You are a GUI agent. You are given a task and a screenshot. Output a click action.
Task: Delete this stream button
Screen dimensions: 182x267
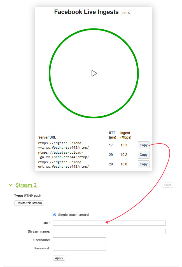pyautogui.click(x=29, y=203)
